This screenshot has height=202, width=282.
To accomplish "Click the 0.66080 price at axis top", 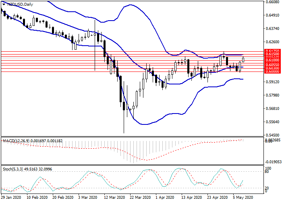I will pos(272,2).
